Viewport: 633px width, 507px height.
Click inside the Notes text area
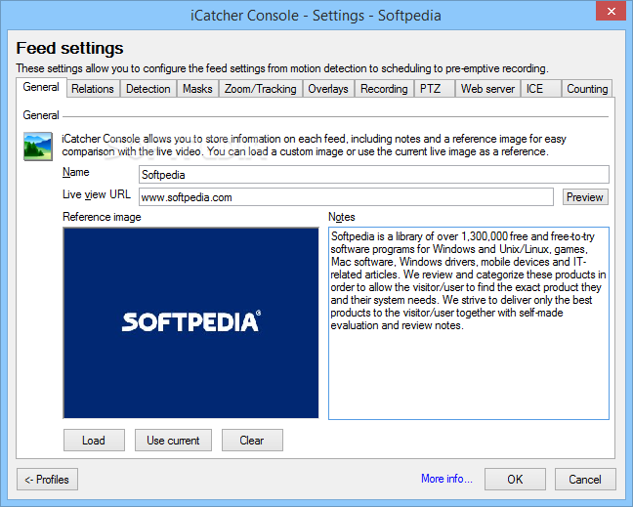coord(469,323)
